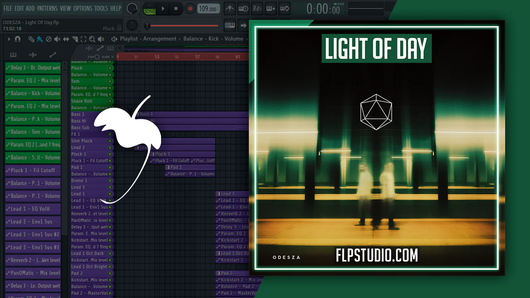The image size is (530, 298).
Task: Mute the Lead 1 Oct Dark track
Action: pos(110,253)
